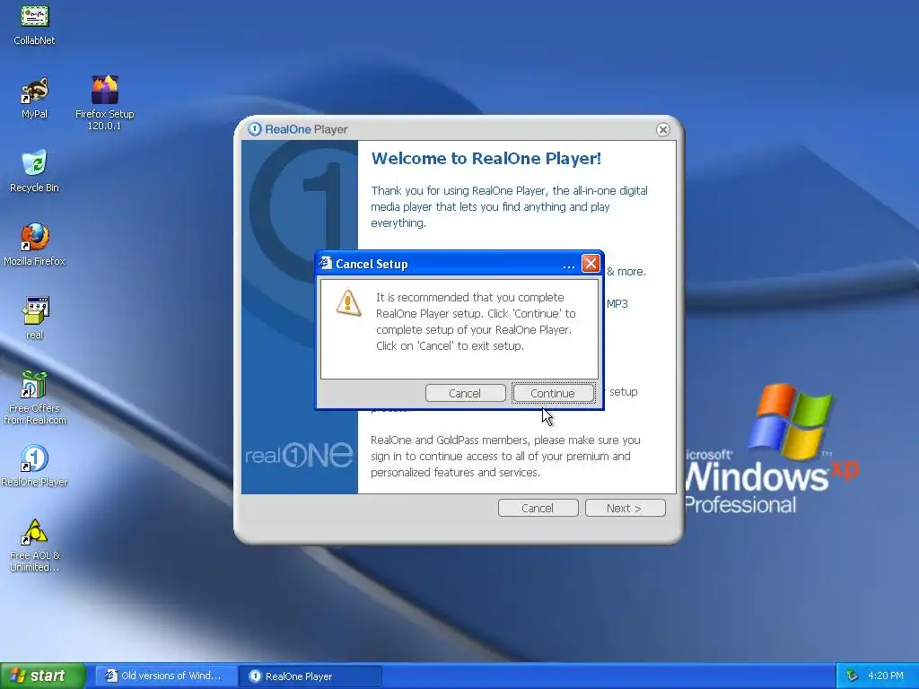Click Next in RealOne Player setup window
The height and width of the screenshot is (689, 919).
pos(626,508)
